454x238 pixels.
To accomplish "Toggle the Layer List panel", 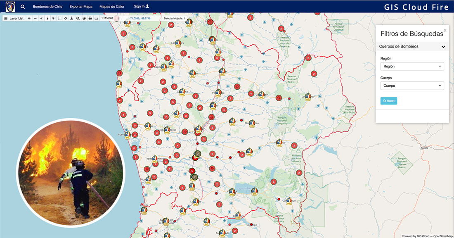I will pyautogui.click(x=14, y=18).
